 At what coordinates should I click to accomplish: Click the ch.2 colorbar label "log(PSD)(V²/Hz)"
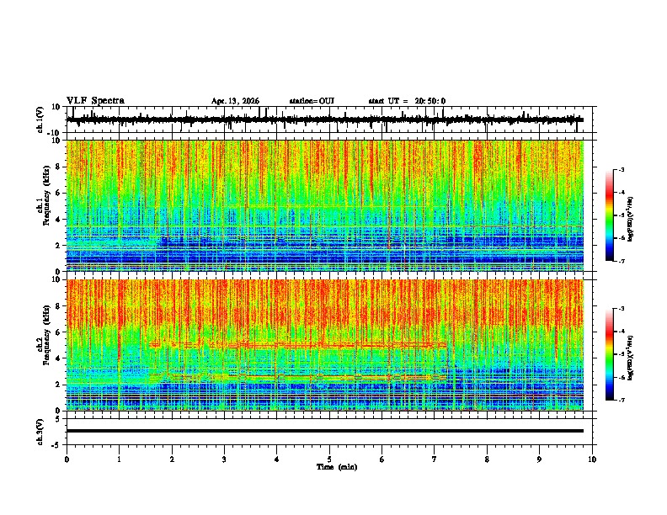click(x=630, y=358)
